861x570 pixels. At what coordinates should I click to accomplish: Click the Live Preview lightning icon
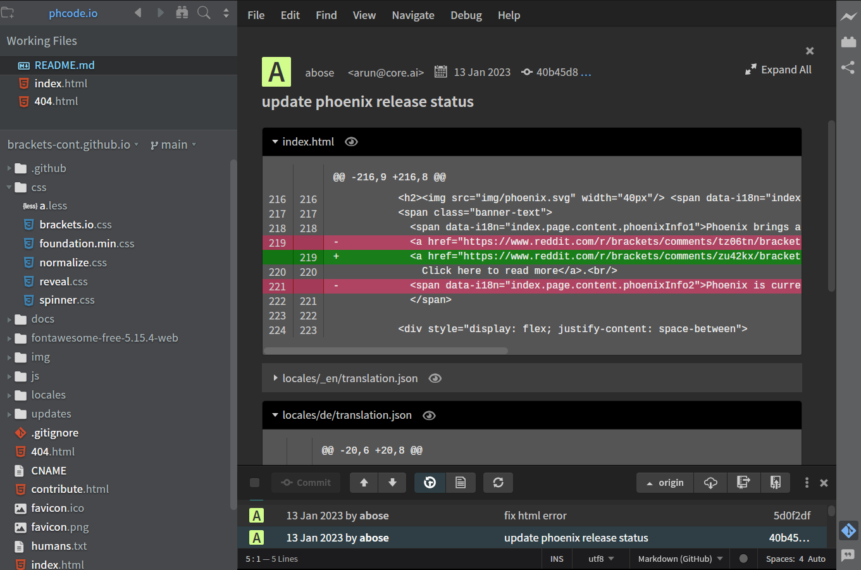click(x=848, y=17)
